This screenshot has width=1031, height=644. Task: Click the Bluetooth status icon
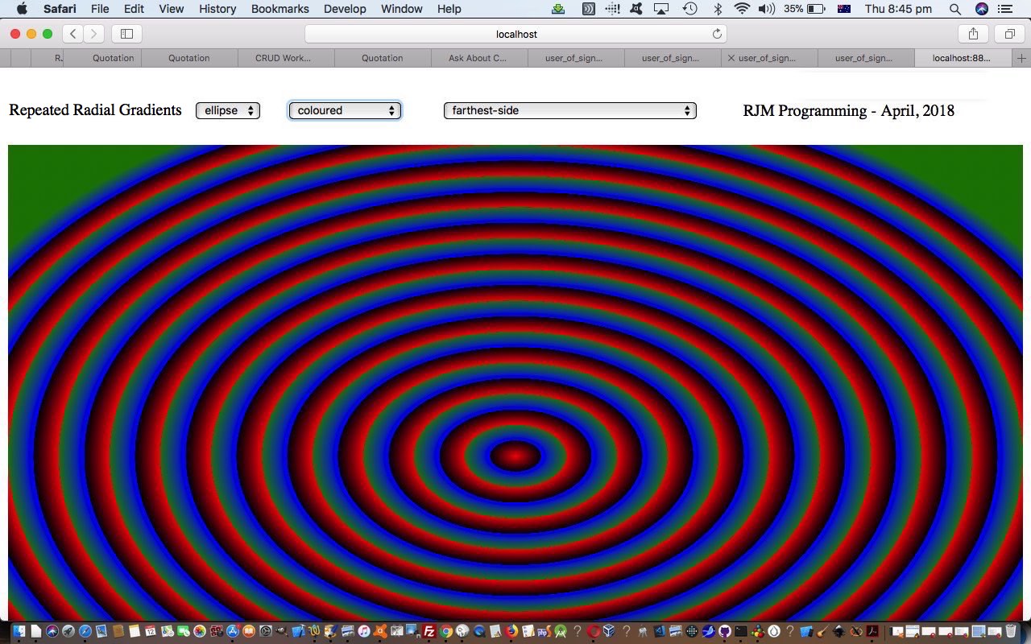(x=717, y=9)
